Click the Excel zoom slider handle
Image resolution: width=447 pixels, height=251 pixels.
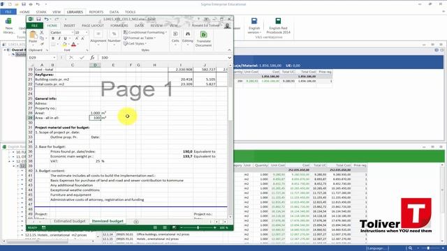[x=198, y=228]
